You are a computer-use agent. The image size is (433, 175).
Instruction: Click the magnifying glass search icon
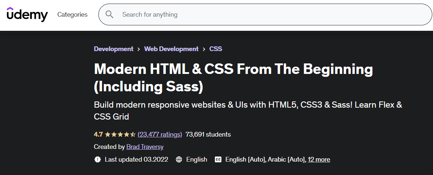tap(109, 14)
